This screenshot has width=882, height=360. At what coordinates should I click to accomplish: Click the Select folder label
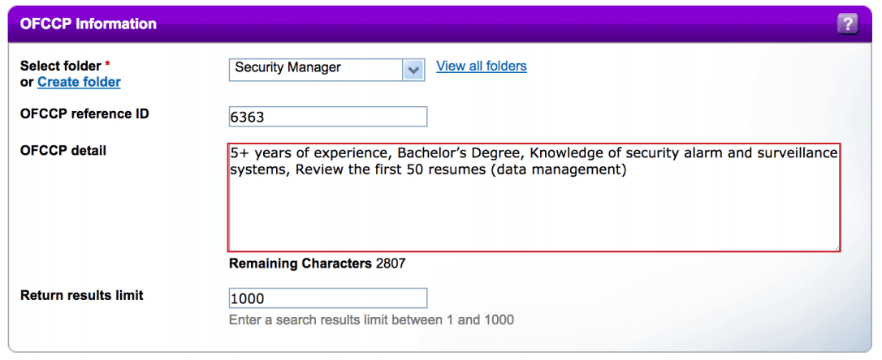(x=61, y=66)
